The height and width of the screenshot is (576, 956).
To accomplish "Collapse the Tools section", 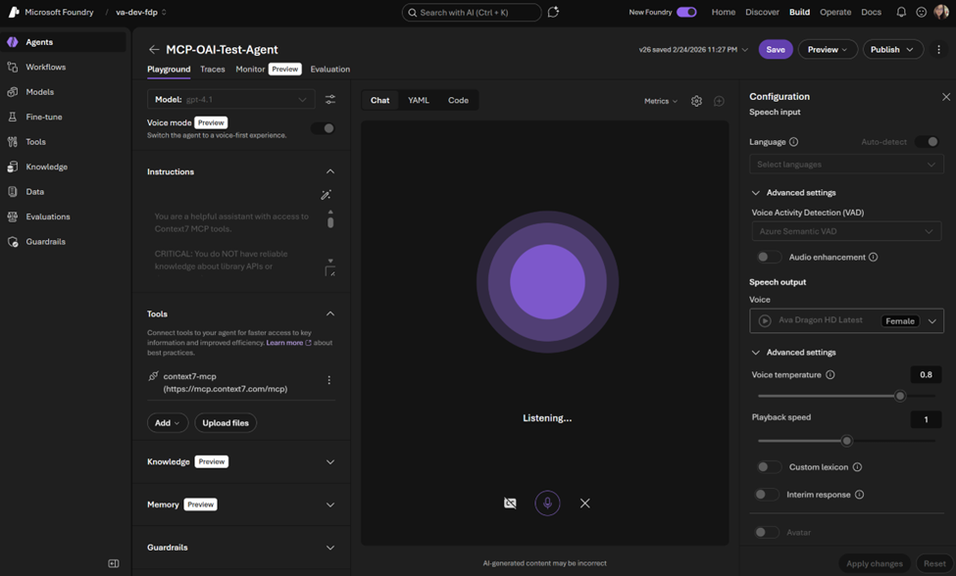I will point(329,313).
